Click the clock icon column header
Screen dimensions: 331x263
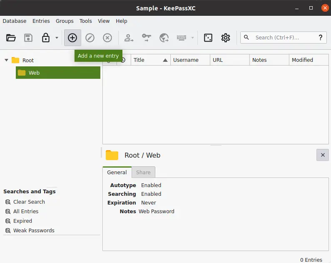click(124, 61)
